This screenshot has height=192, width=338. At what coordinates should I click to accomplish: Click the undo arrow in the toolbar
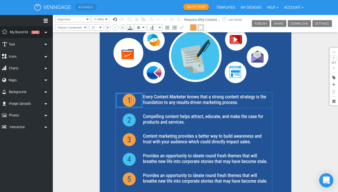point(115,19)
